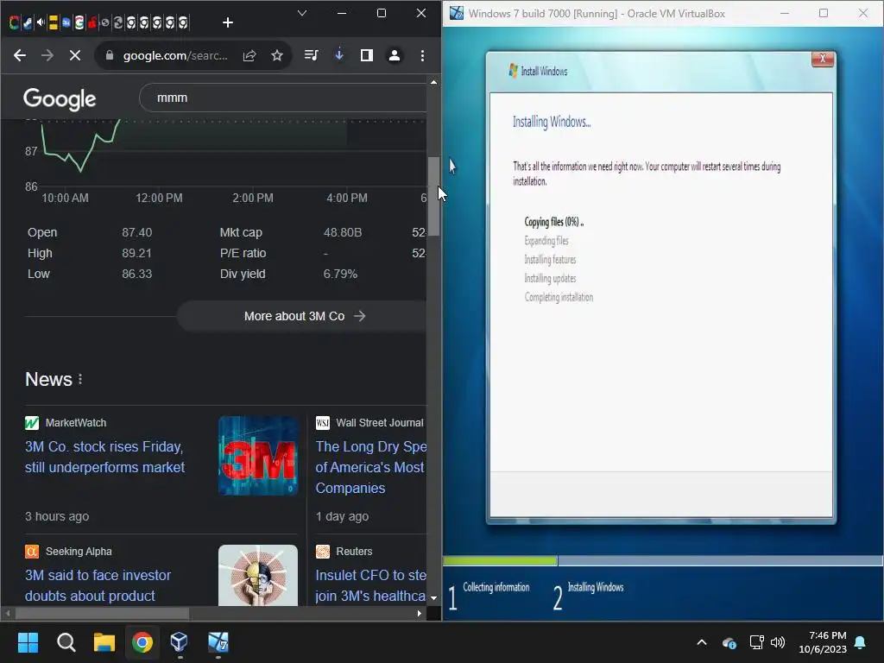Open News section options dots
The height and width of the screenshot is (663, 884).
click(x=80, y=380)
